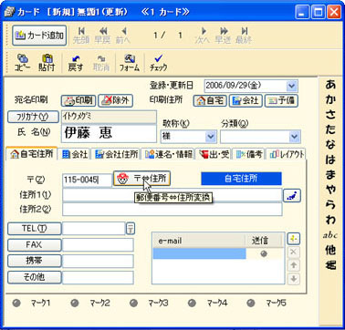Viewport: 345px width, 330px height.
Task: Expand the 分類 dropdown
Action: 294,137
